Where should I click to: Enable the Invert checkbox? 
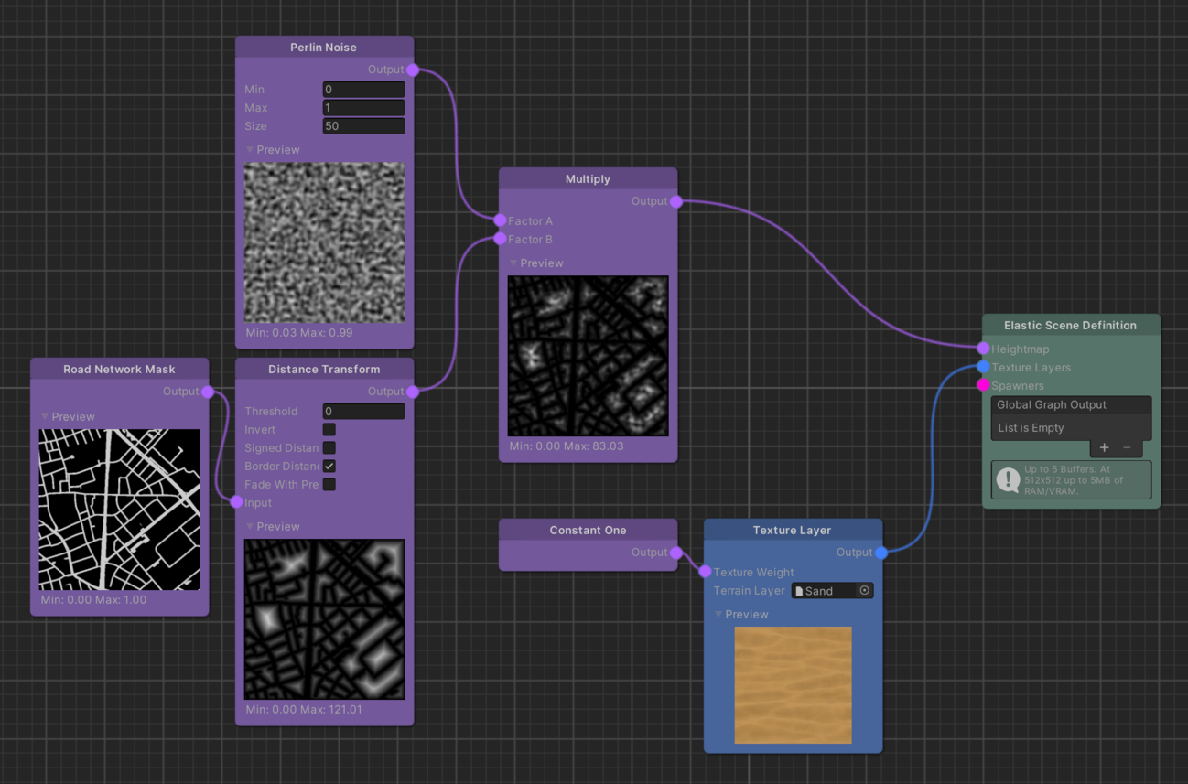click(x=329, y=429)
